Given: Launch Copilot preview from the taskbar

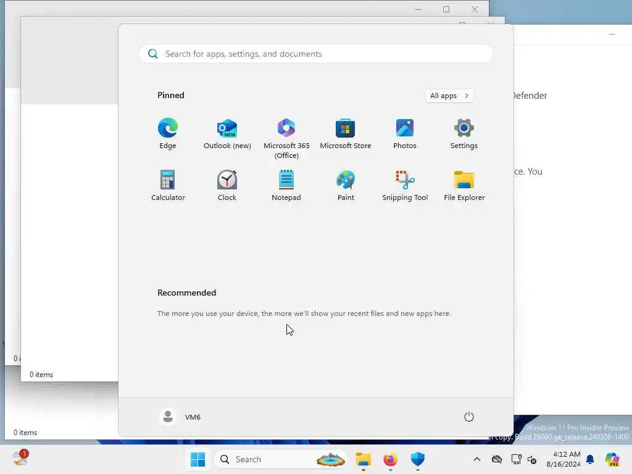Looking at the screenshot, I should tap(612, 459).
